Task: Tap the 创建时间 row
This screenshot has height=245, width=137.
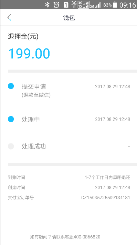Action: [69, 188]
